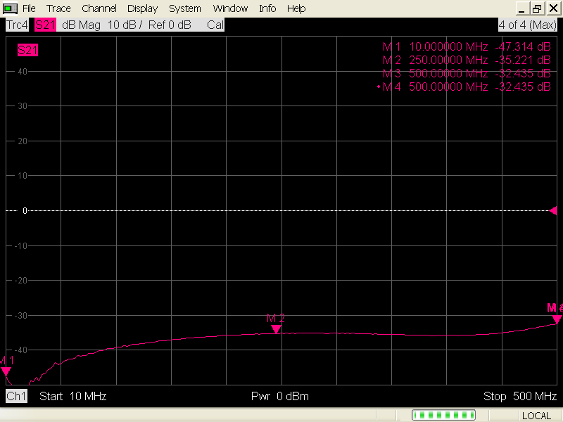This screenshot has height=422, width=563.
Task: Restore down the application window
Action: coord(537,8)
